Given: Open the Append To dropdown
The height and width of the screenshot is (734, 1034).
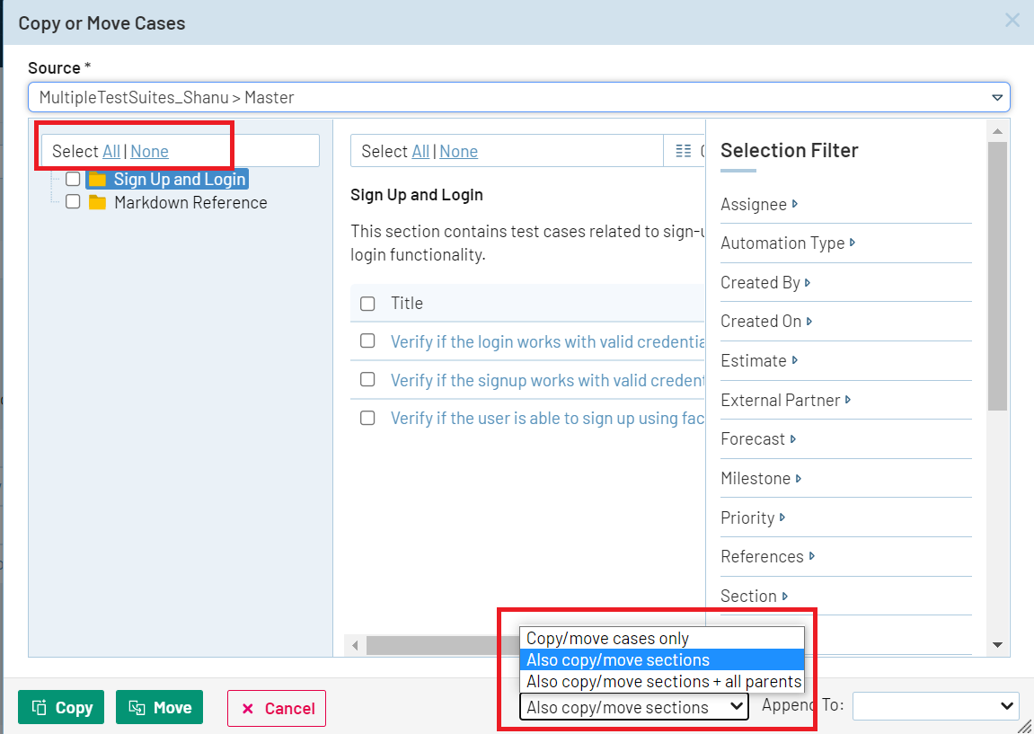Looking at the screenshot, I should point(935,707).
